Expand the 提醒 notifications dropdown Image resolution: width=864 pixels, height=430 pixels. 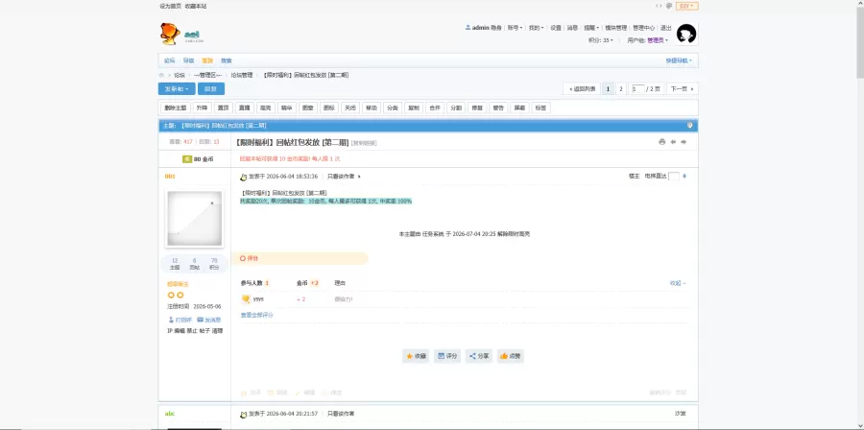(x=591, y=28)
